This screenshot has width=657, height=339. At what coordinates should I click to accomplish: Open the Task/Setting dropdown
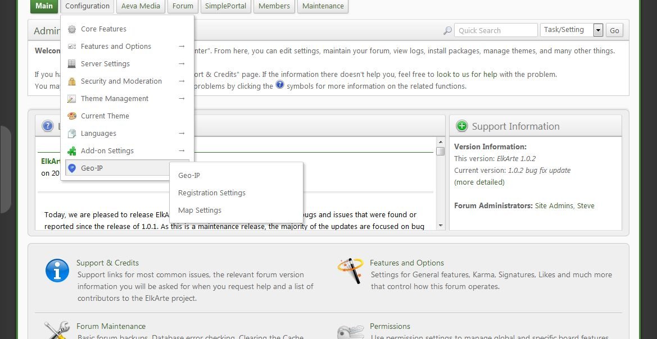pyautogui.click(x=572, y=30)
